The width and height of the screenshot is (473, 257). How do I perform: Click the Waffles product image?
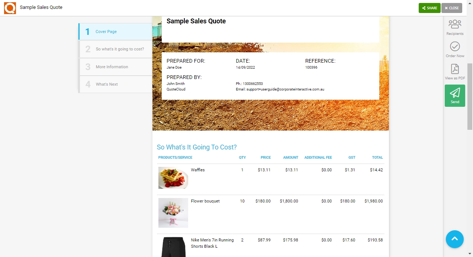[173, 178]
